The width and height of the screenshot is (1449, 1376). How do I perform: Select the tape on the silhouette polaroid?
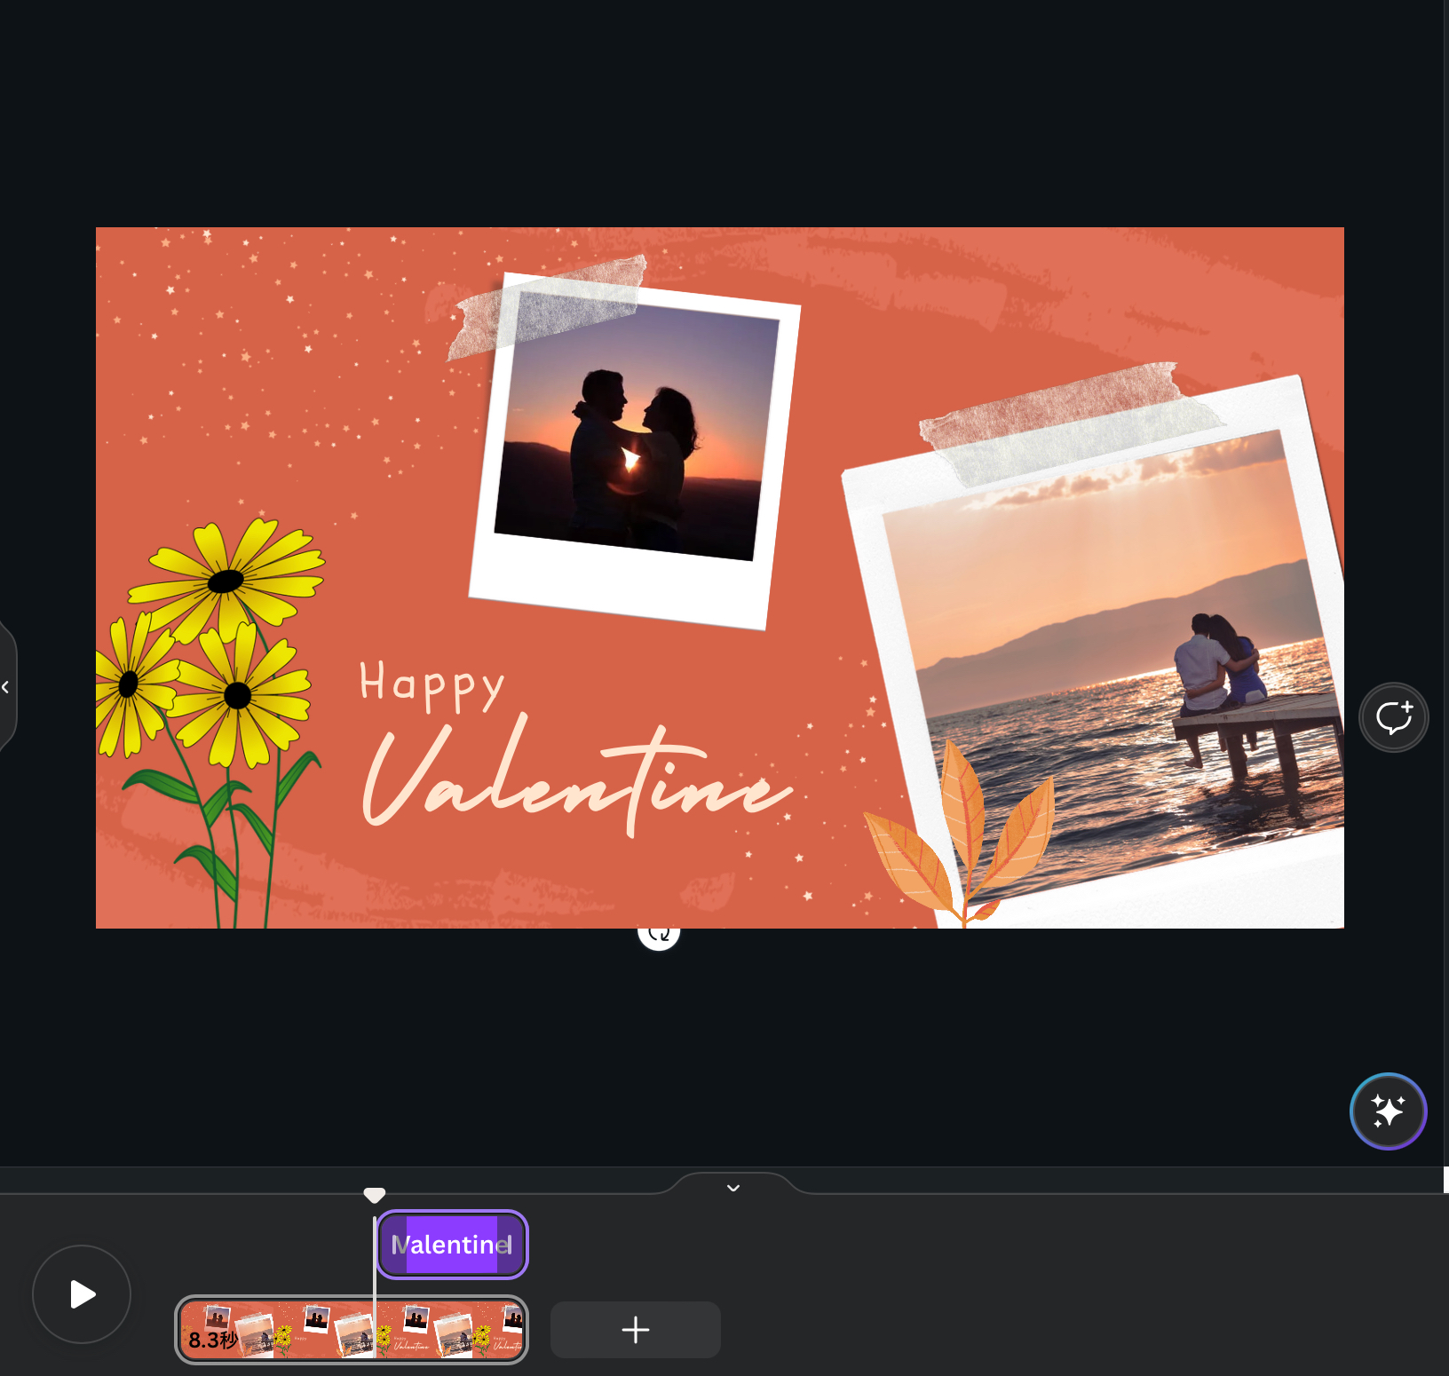pos(546,306)
